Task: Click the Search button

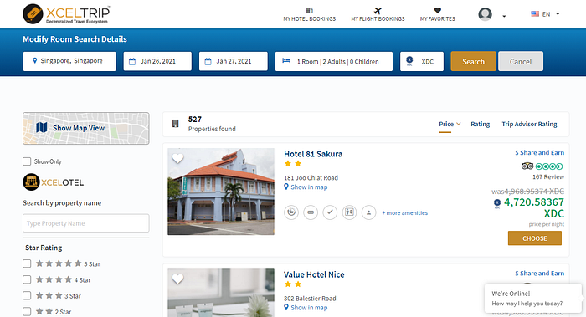Action: pyautogui.click(x=474, y=61)
